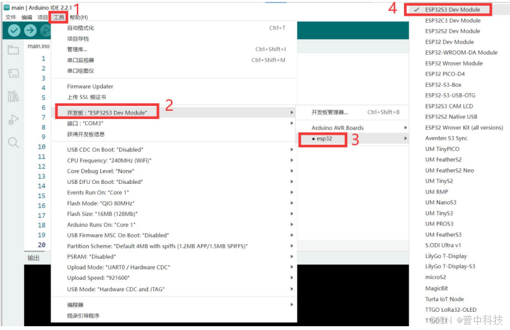Choose 烧录引导程序 entry
Image resolution: width=510 pixels, height=330 pixels.
pyautogui.click(x=174, y=316)
